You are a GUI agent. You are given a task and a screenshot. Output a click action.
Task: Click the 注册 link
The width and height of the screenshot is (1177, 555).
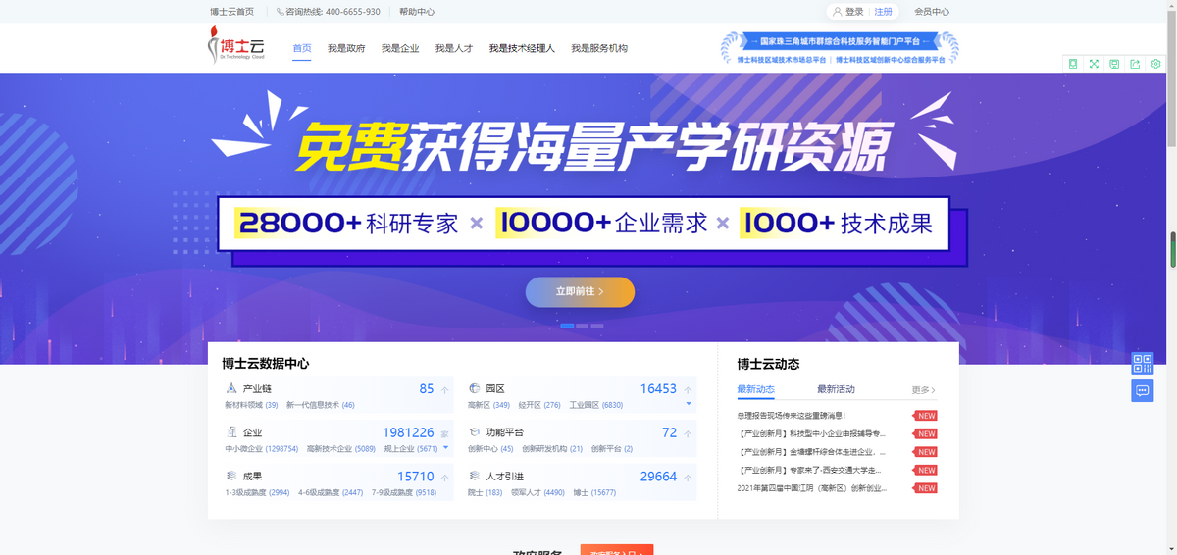point(884,12)
